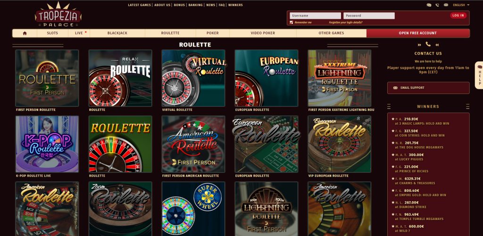483x236 pixels.
Task: Click the Username input field
Action: (x=316, y=16)
